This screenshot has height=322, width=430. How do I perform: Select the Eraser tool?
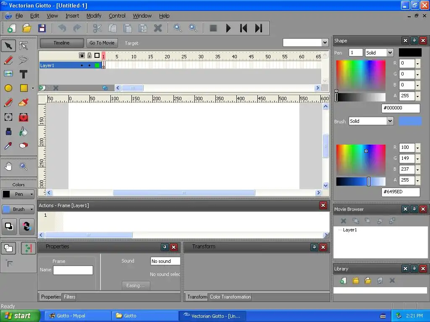pos(24,145)
